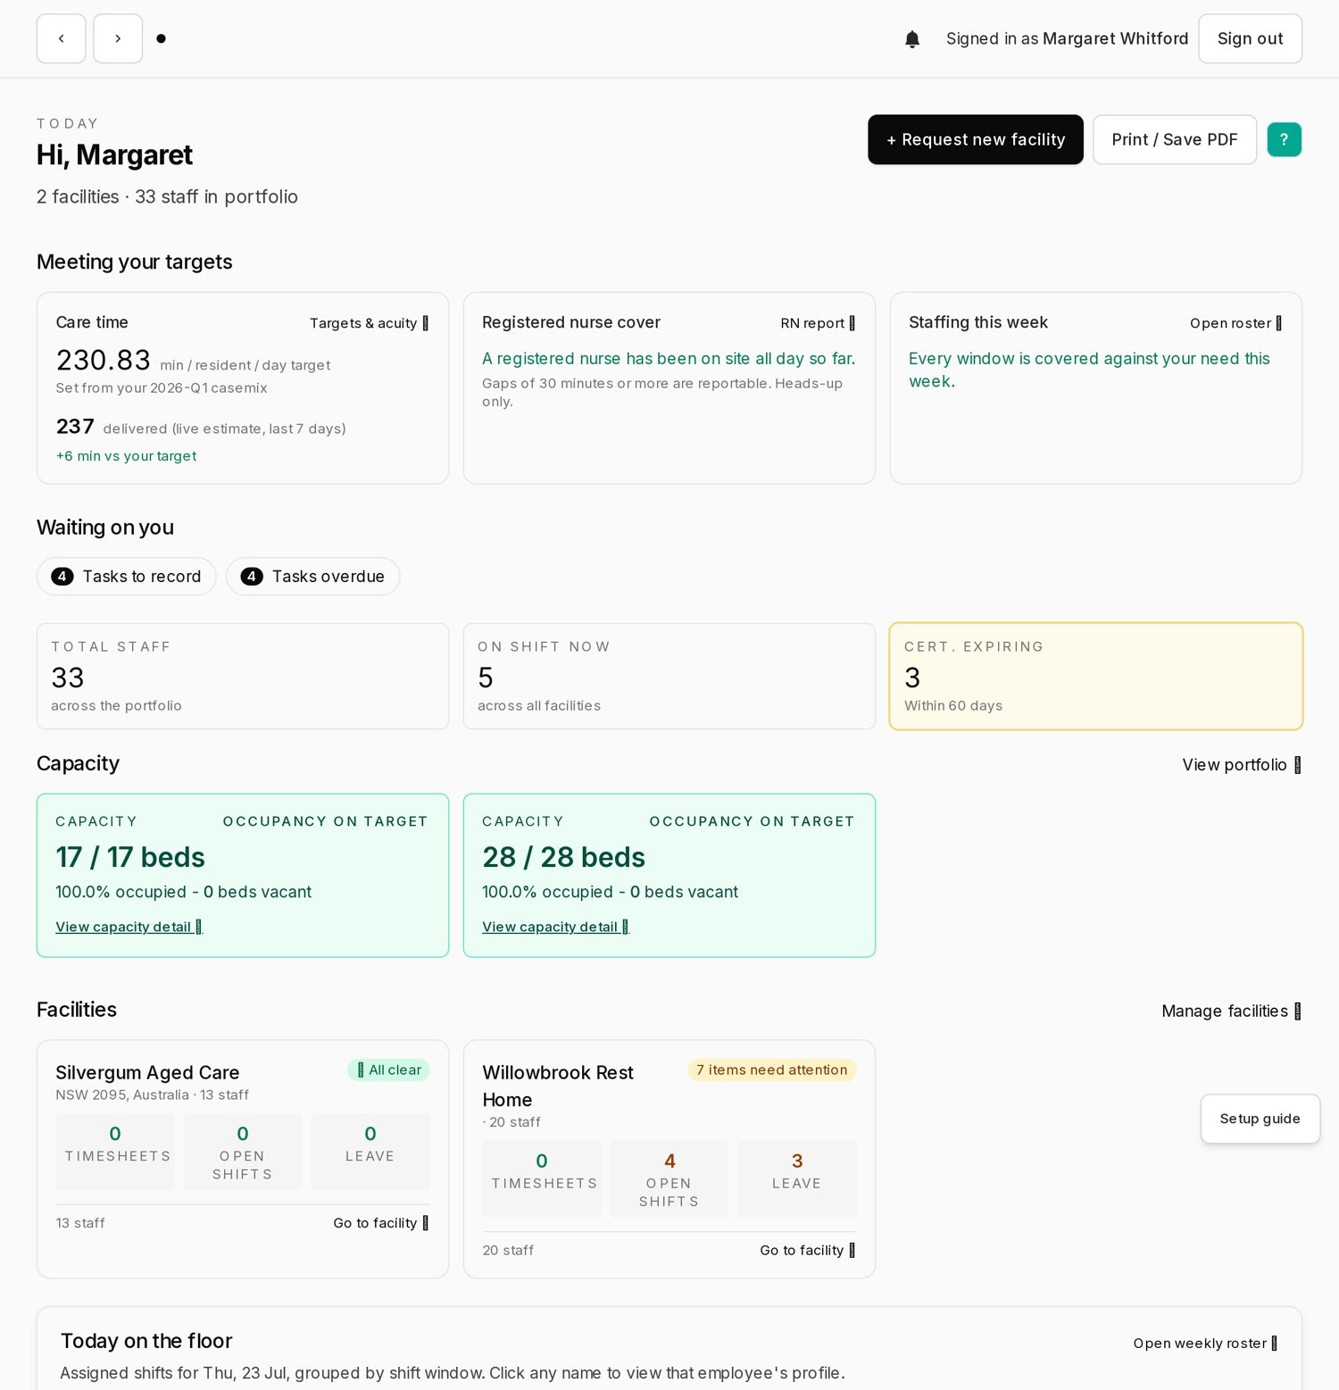Click Signed in as Margaret Whitford text
1339x1390 pixels.
1067,38
